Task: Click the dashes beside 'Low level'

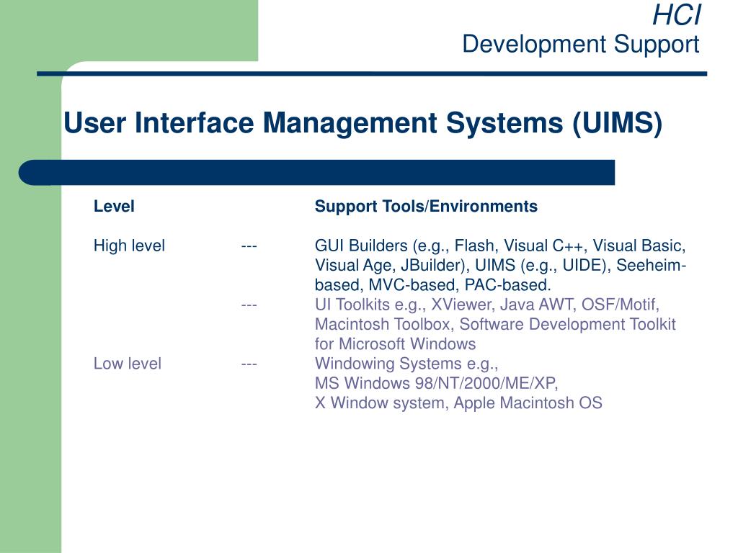Action: point(249,364)
